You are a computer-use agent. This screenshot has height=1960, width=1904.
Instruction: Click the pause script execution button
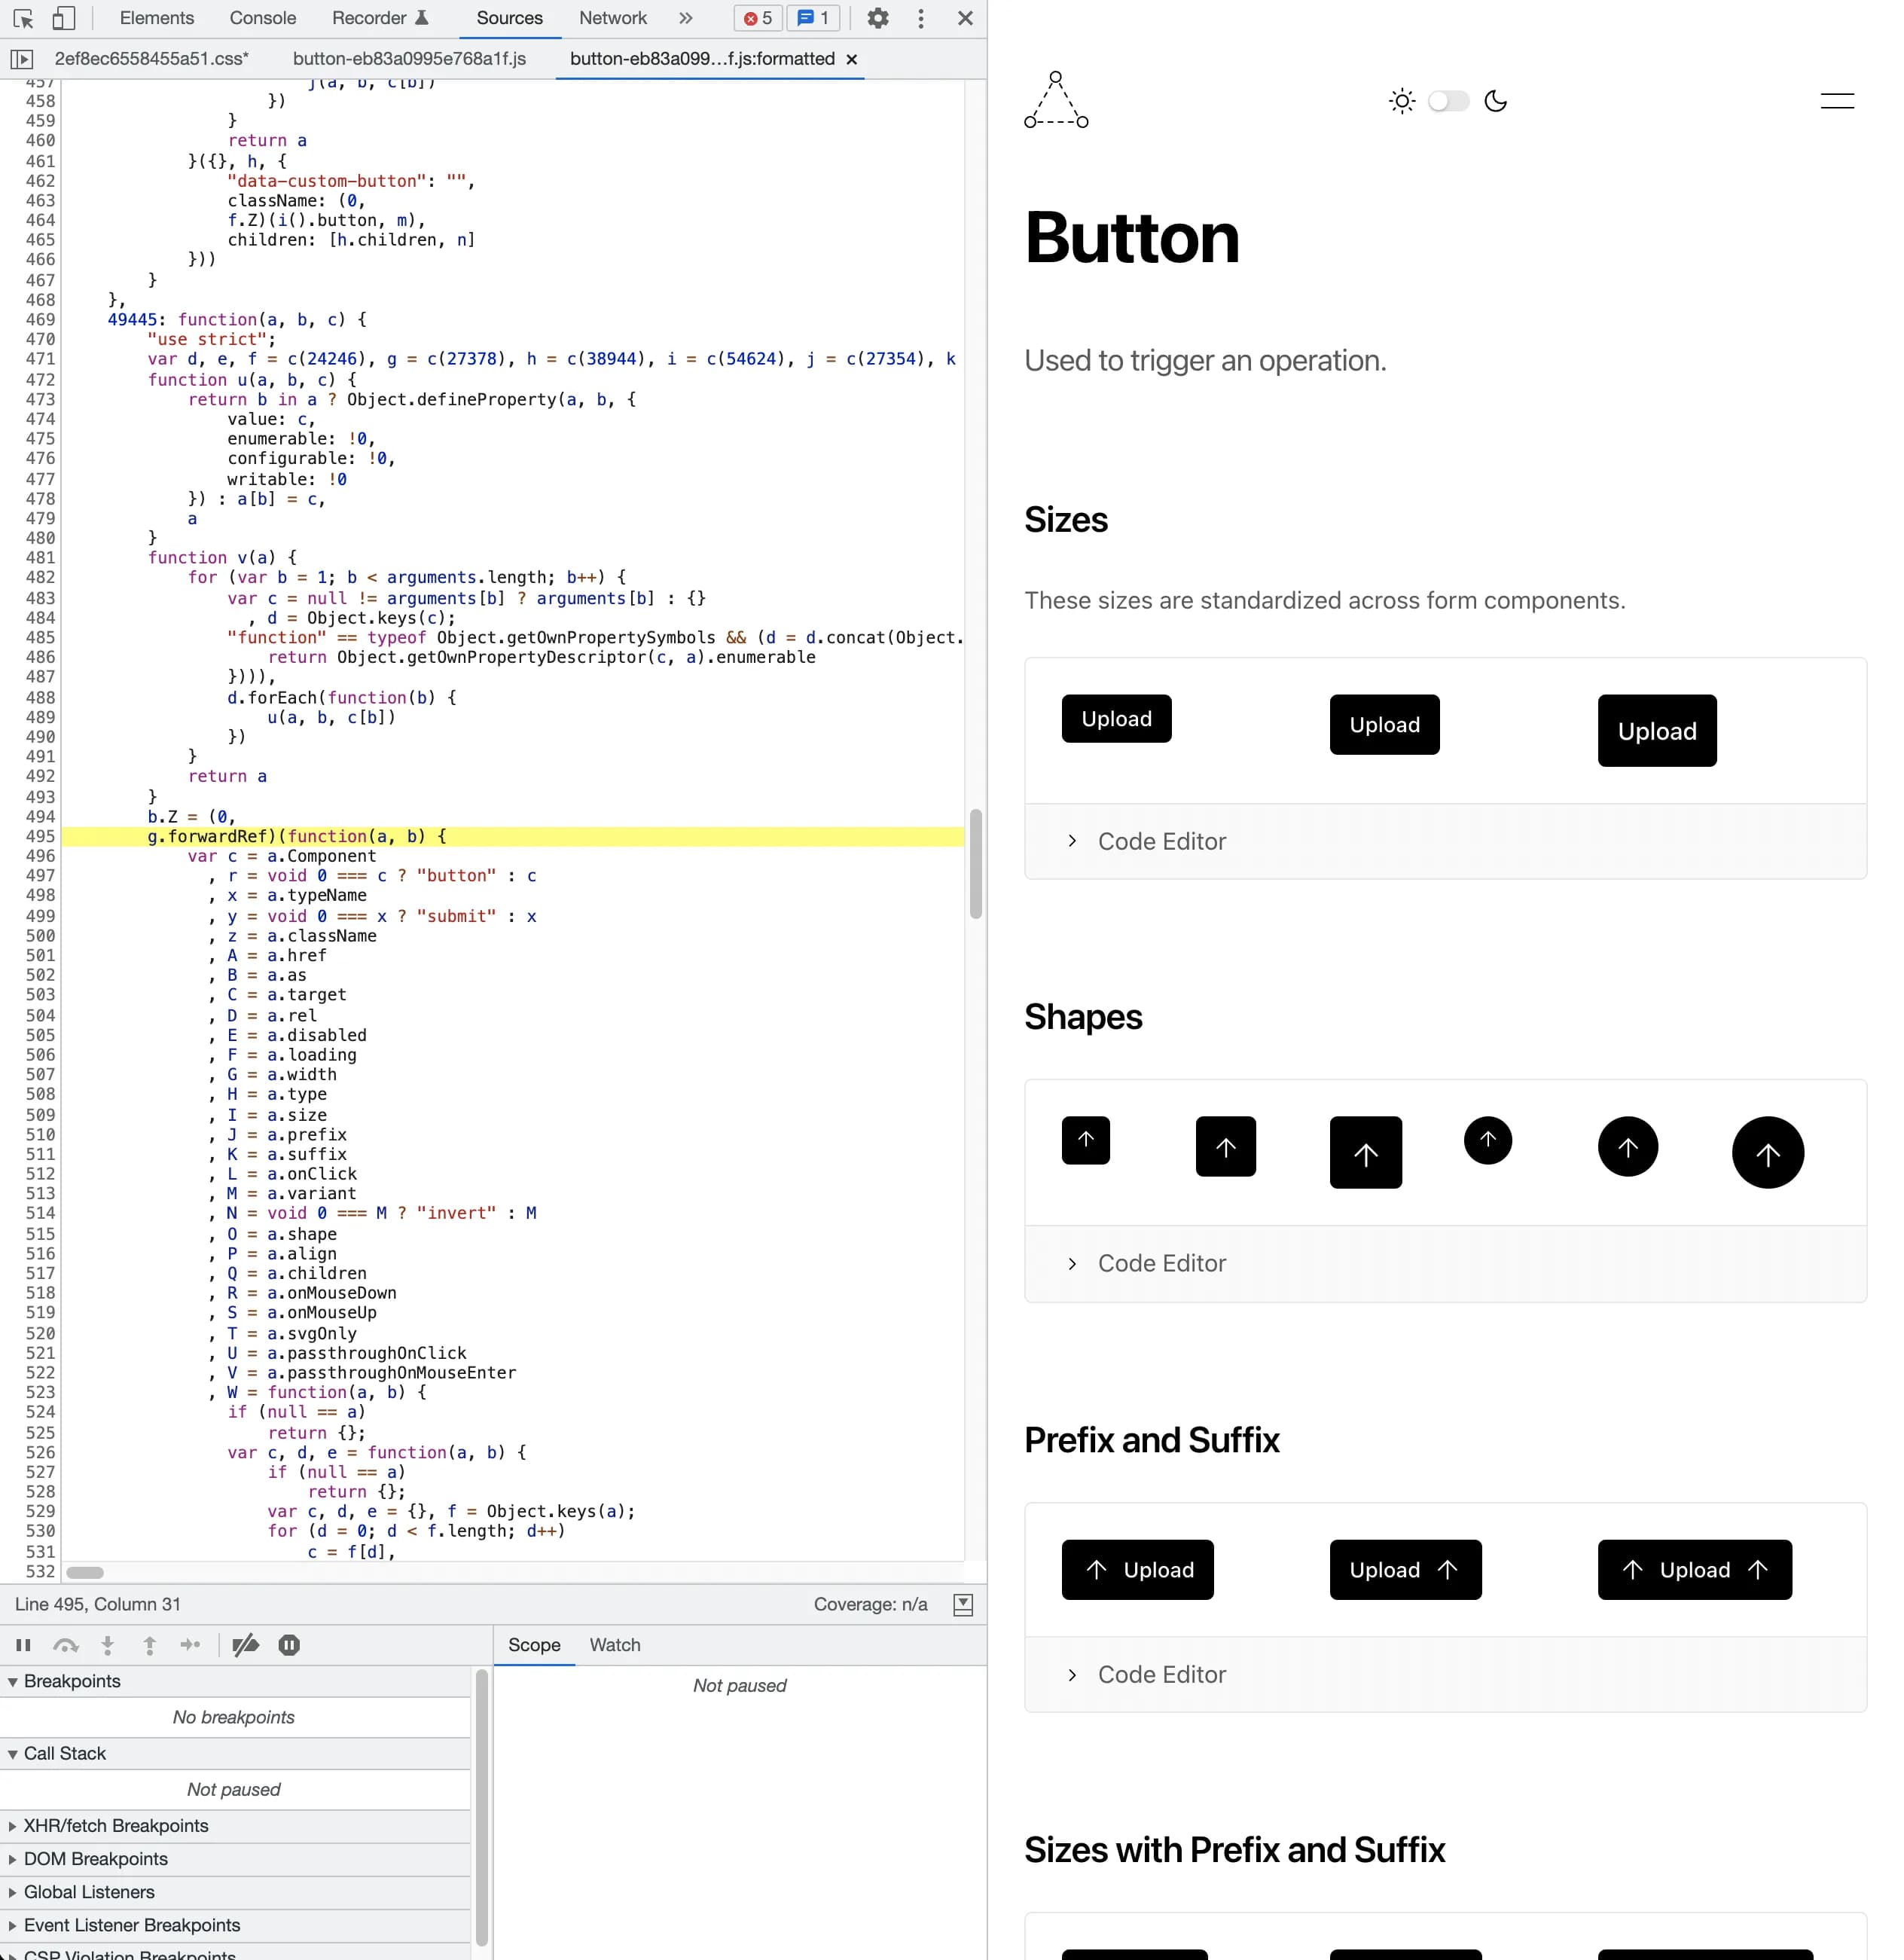coord(23,1645)
